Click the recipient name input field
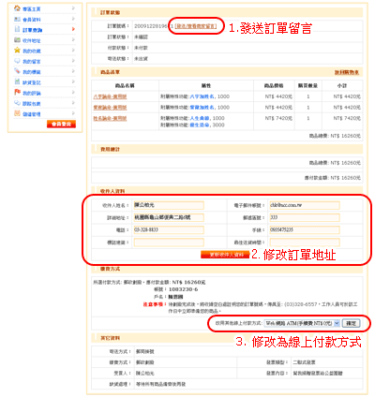This screenshot has width=375, height=397. tap(169, 205)
